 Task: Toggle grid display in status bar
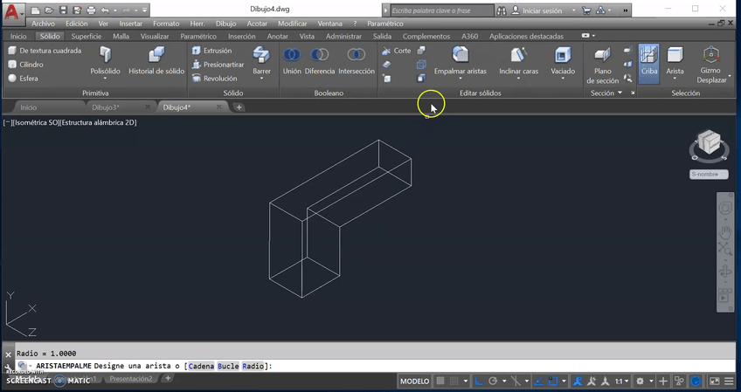point(441,382)
